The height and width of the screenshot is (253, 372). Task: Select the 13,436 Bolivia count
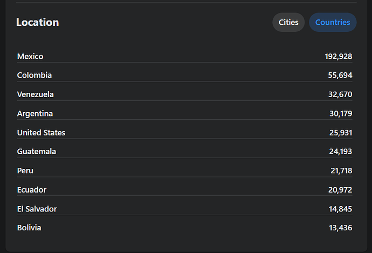pyautogui.click(x=340, y=228)
